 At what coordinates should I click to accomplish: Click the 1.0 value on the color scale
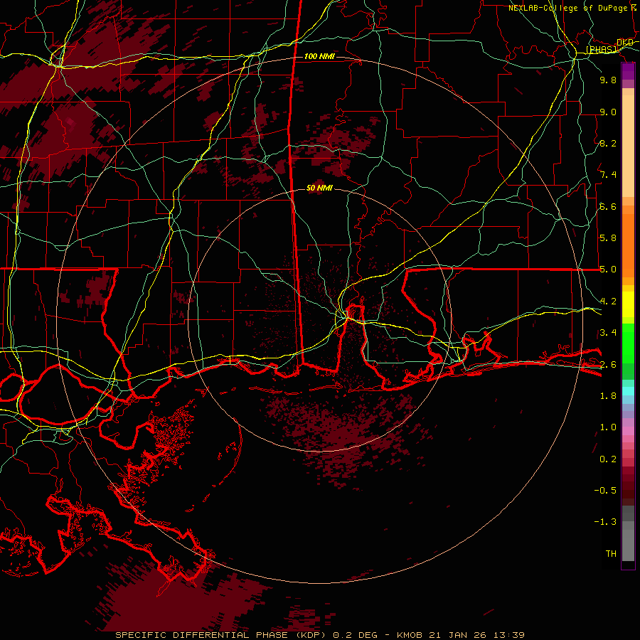coord(608,427)
